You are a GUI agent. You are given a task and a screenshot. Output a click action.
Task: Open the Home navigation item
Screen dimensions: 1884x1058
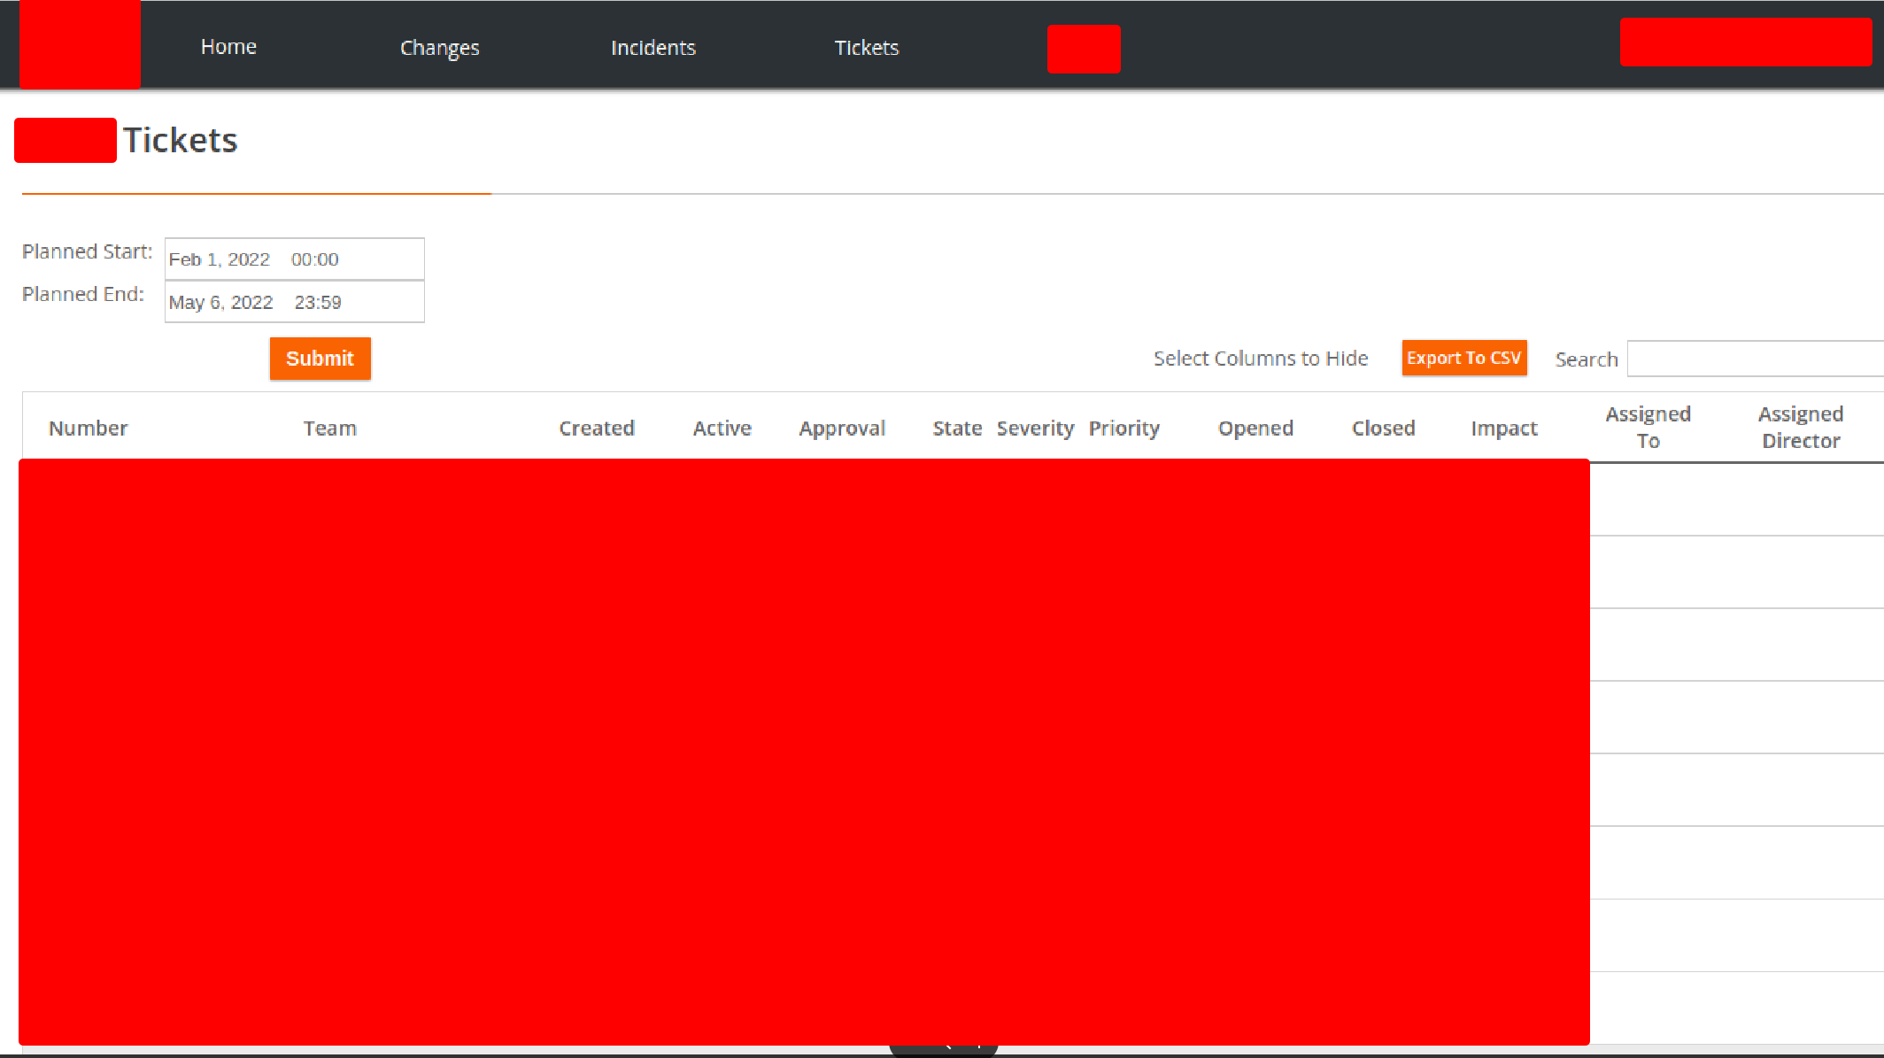coord(228,47)
